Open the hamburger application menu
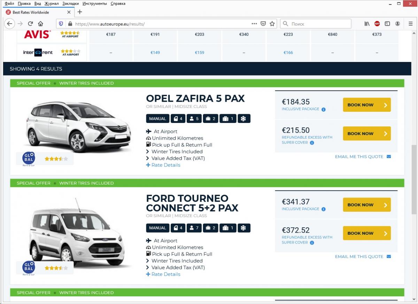 (411, 24)
